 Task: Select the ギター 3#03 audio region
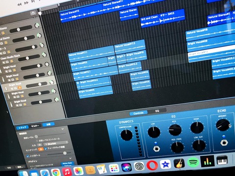click(172, 17)
